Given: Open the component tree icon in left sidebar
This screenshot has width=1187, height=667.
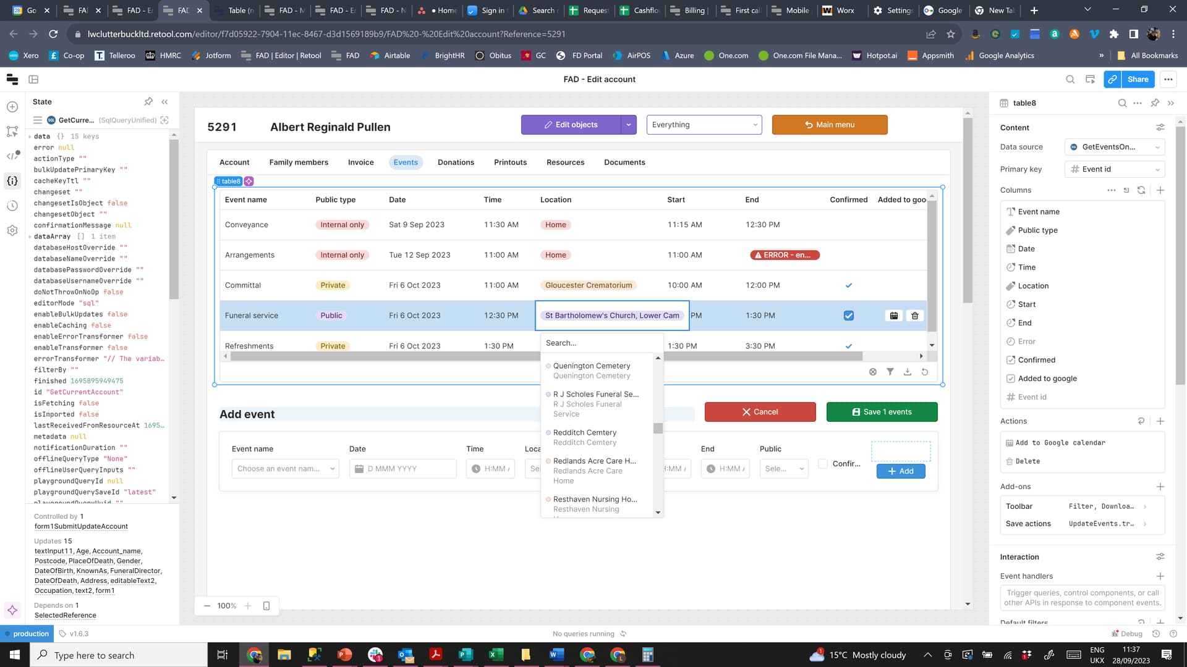Looking at the screenshot, I should (12, 132).
